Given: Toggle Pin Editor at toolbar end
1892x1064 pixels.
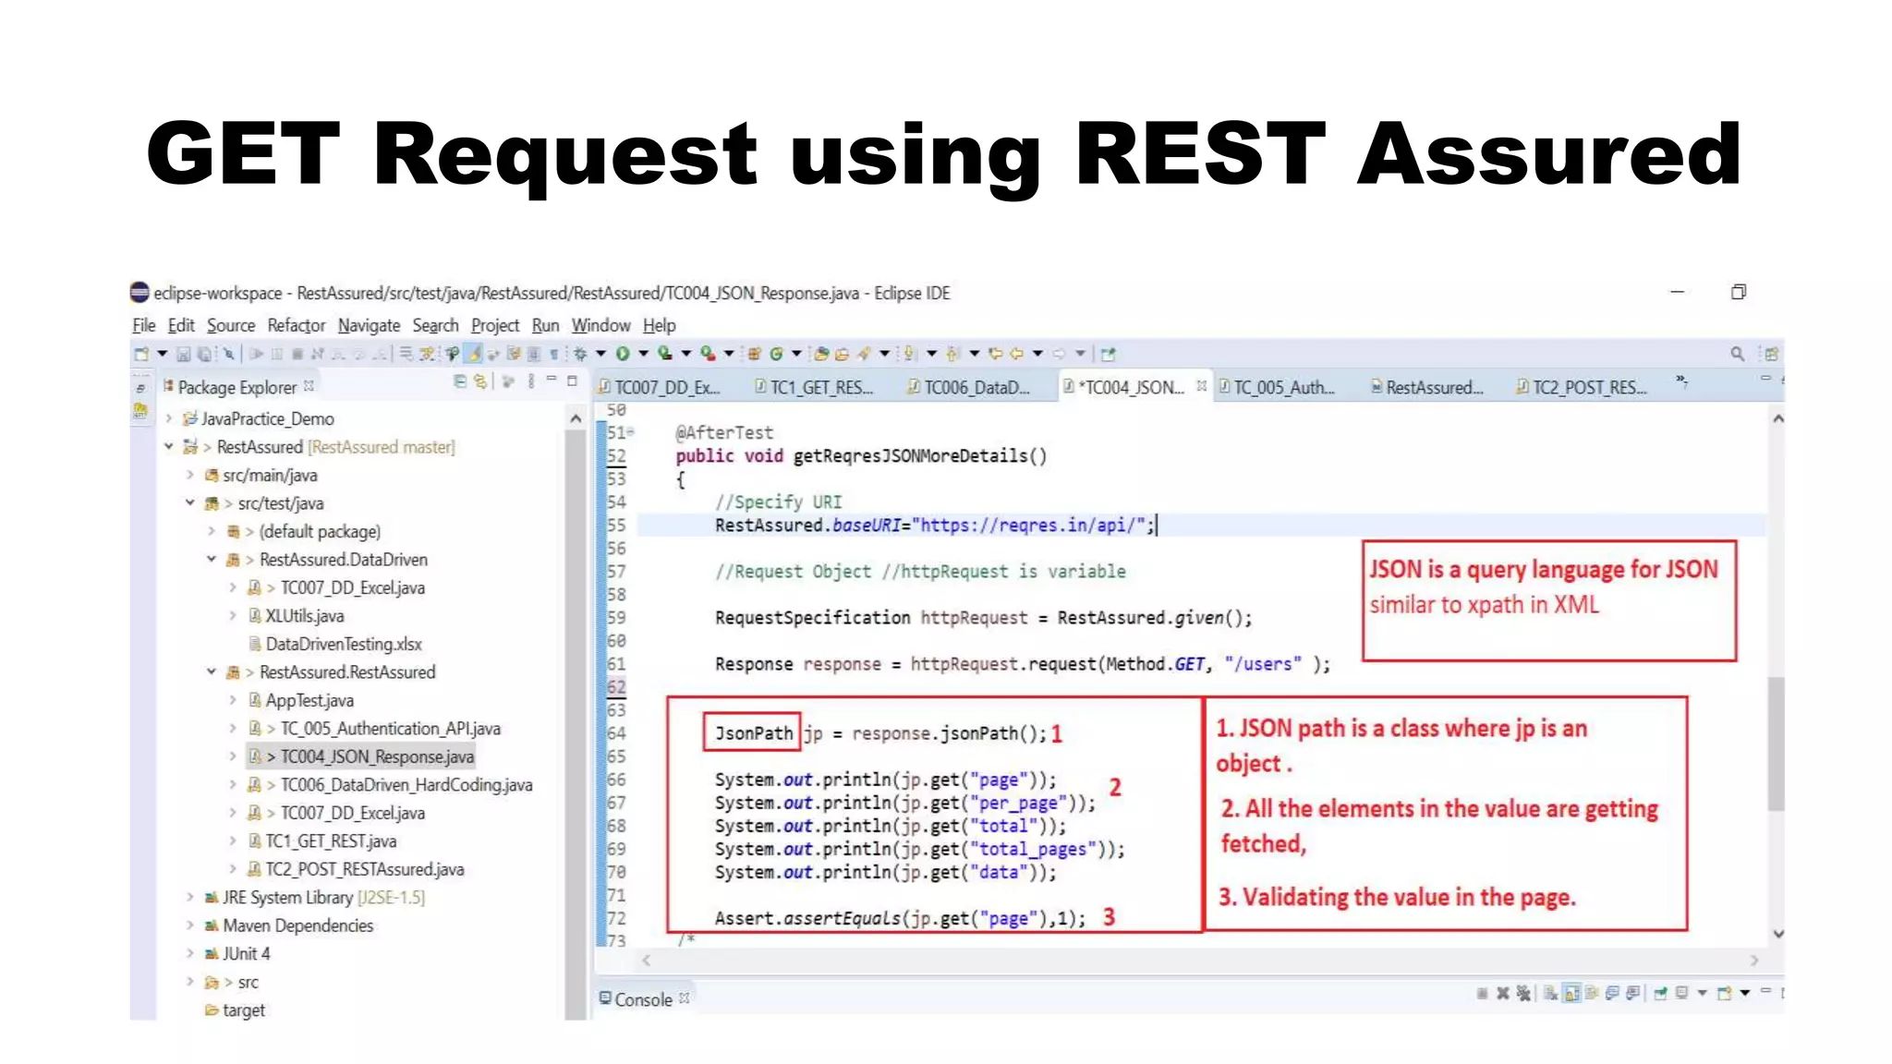Looking at the screenshot, I should 1108,354.
